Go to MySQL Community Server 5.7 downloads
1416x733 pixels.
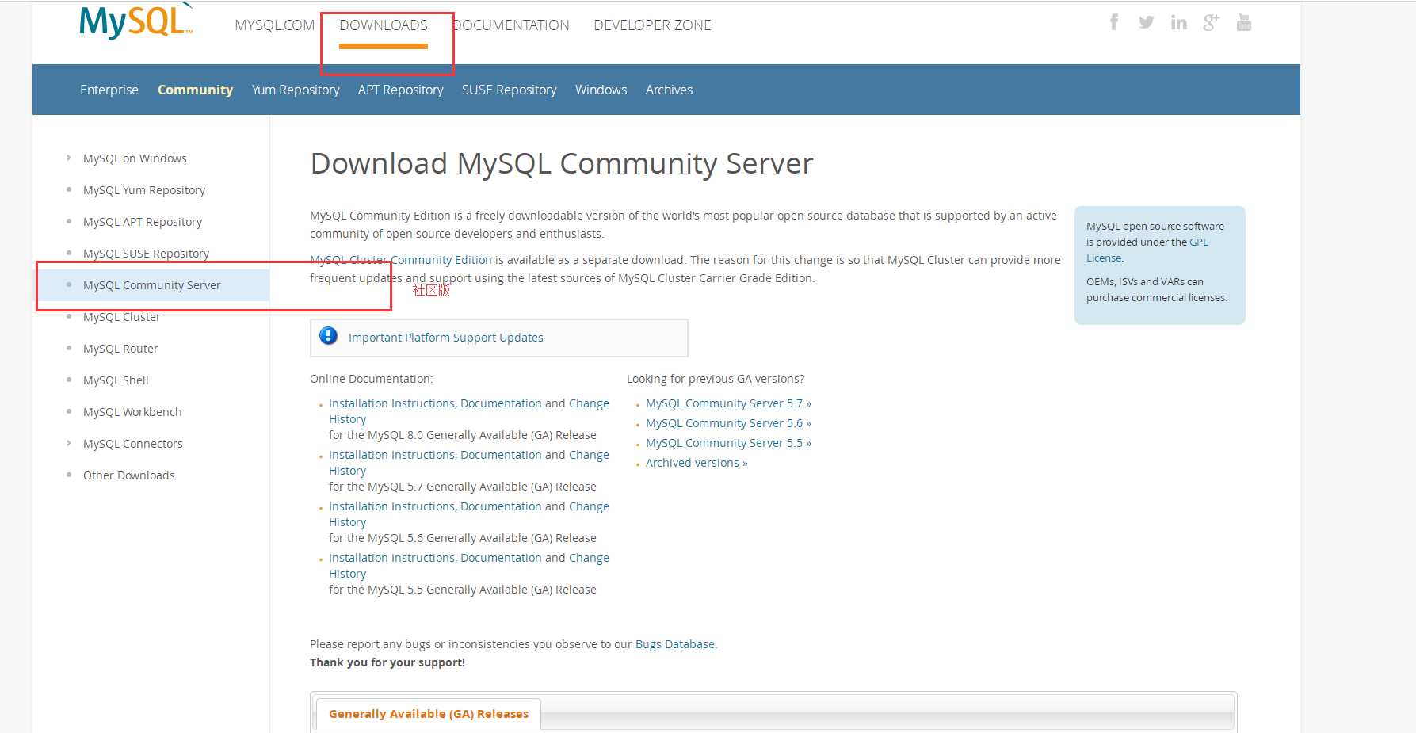[x=728, y=403]
